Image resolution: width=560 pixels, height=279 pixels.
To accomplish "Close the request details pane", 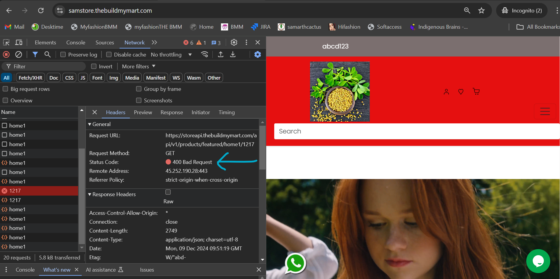I will pyautogui.click(x=95, y=112).
